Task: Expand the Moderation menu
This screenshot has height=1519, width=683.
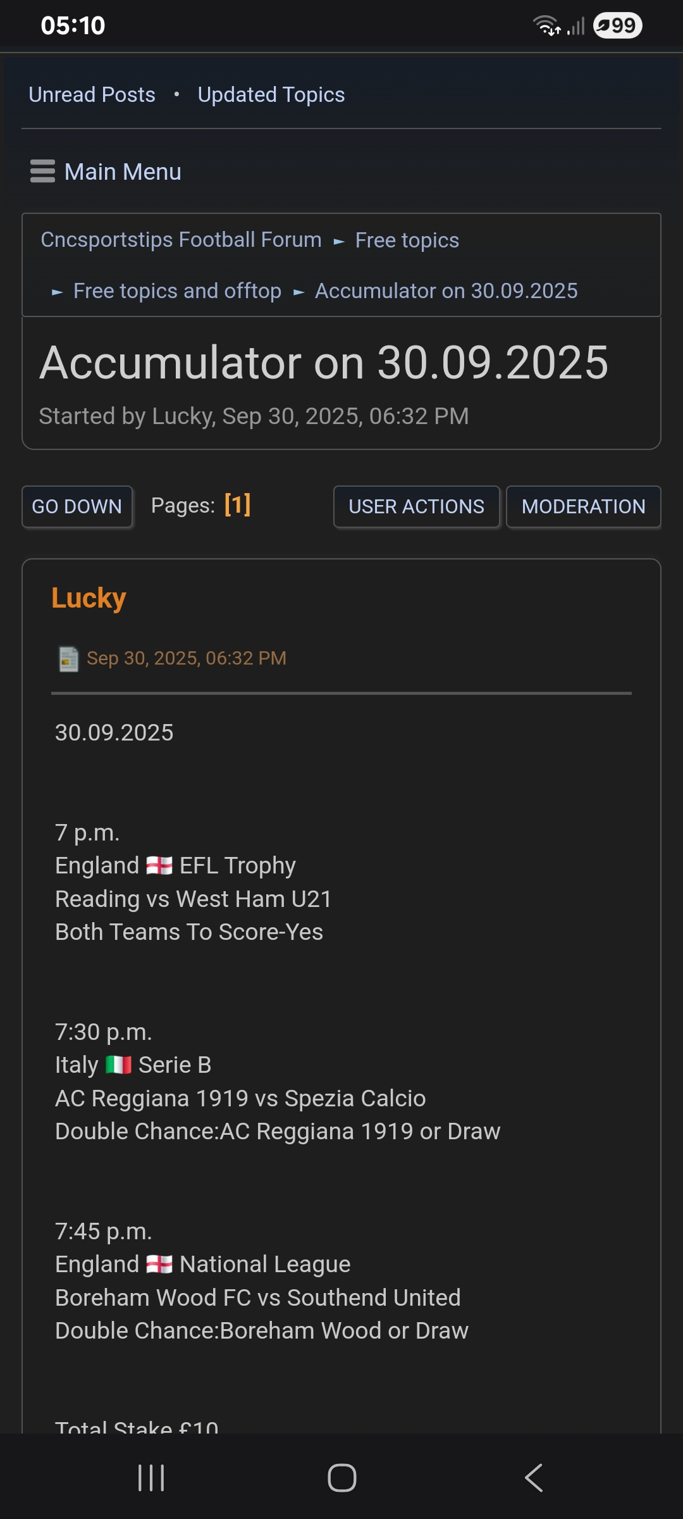Action: click(x=583, y=506)
